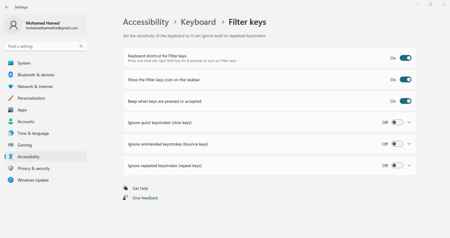This screenshot has height=238, width=450.
Task: Click the Give feedback link
Action: click(x=145, y=198)
